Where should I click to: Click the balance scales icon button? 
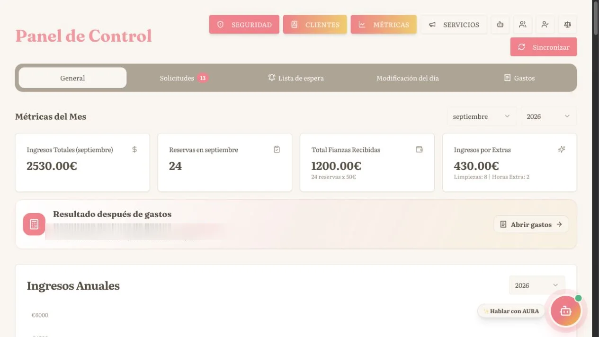click(x=568, y=25)
